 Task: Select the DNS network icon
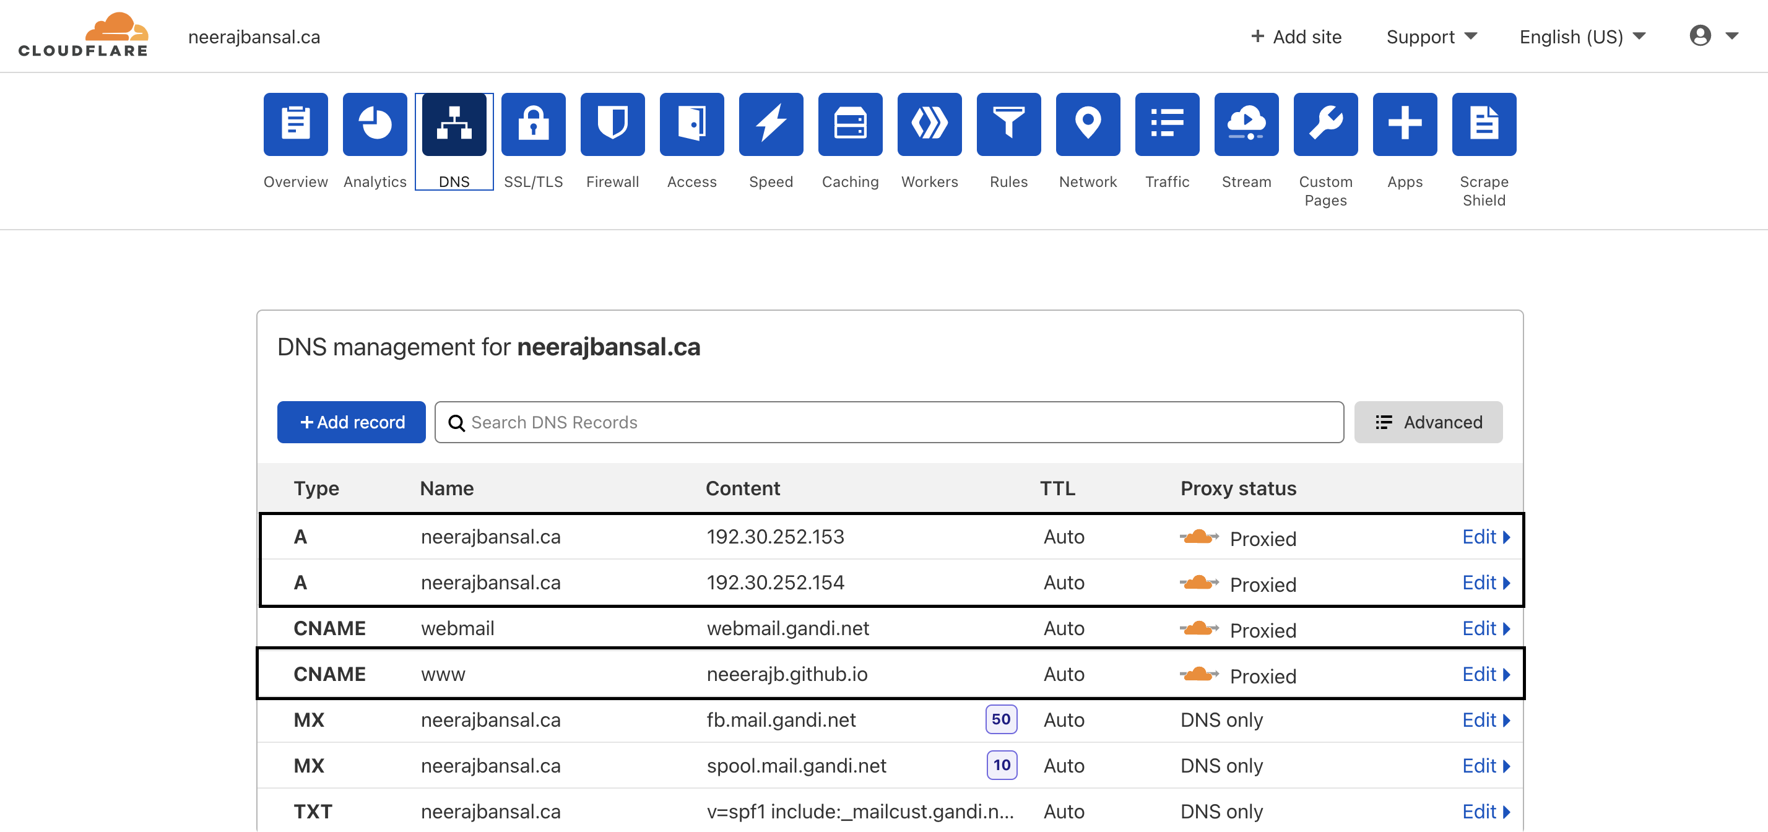pos(454,124)
